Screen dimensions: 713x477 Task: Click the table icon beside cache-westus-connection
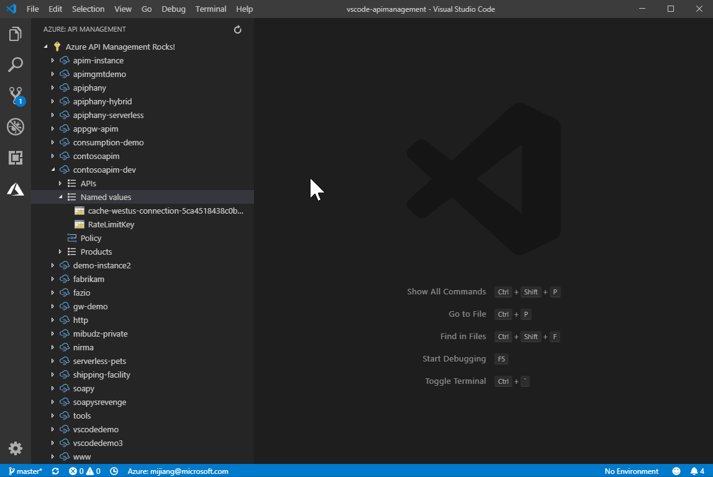click(x=79, y=211)
